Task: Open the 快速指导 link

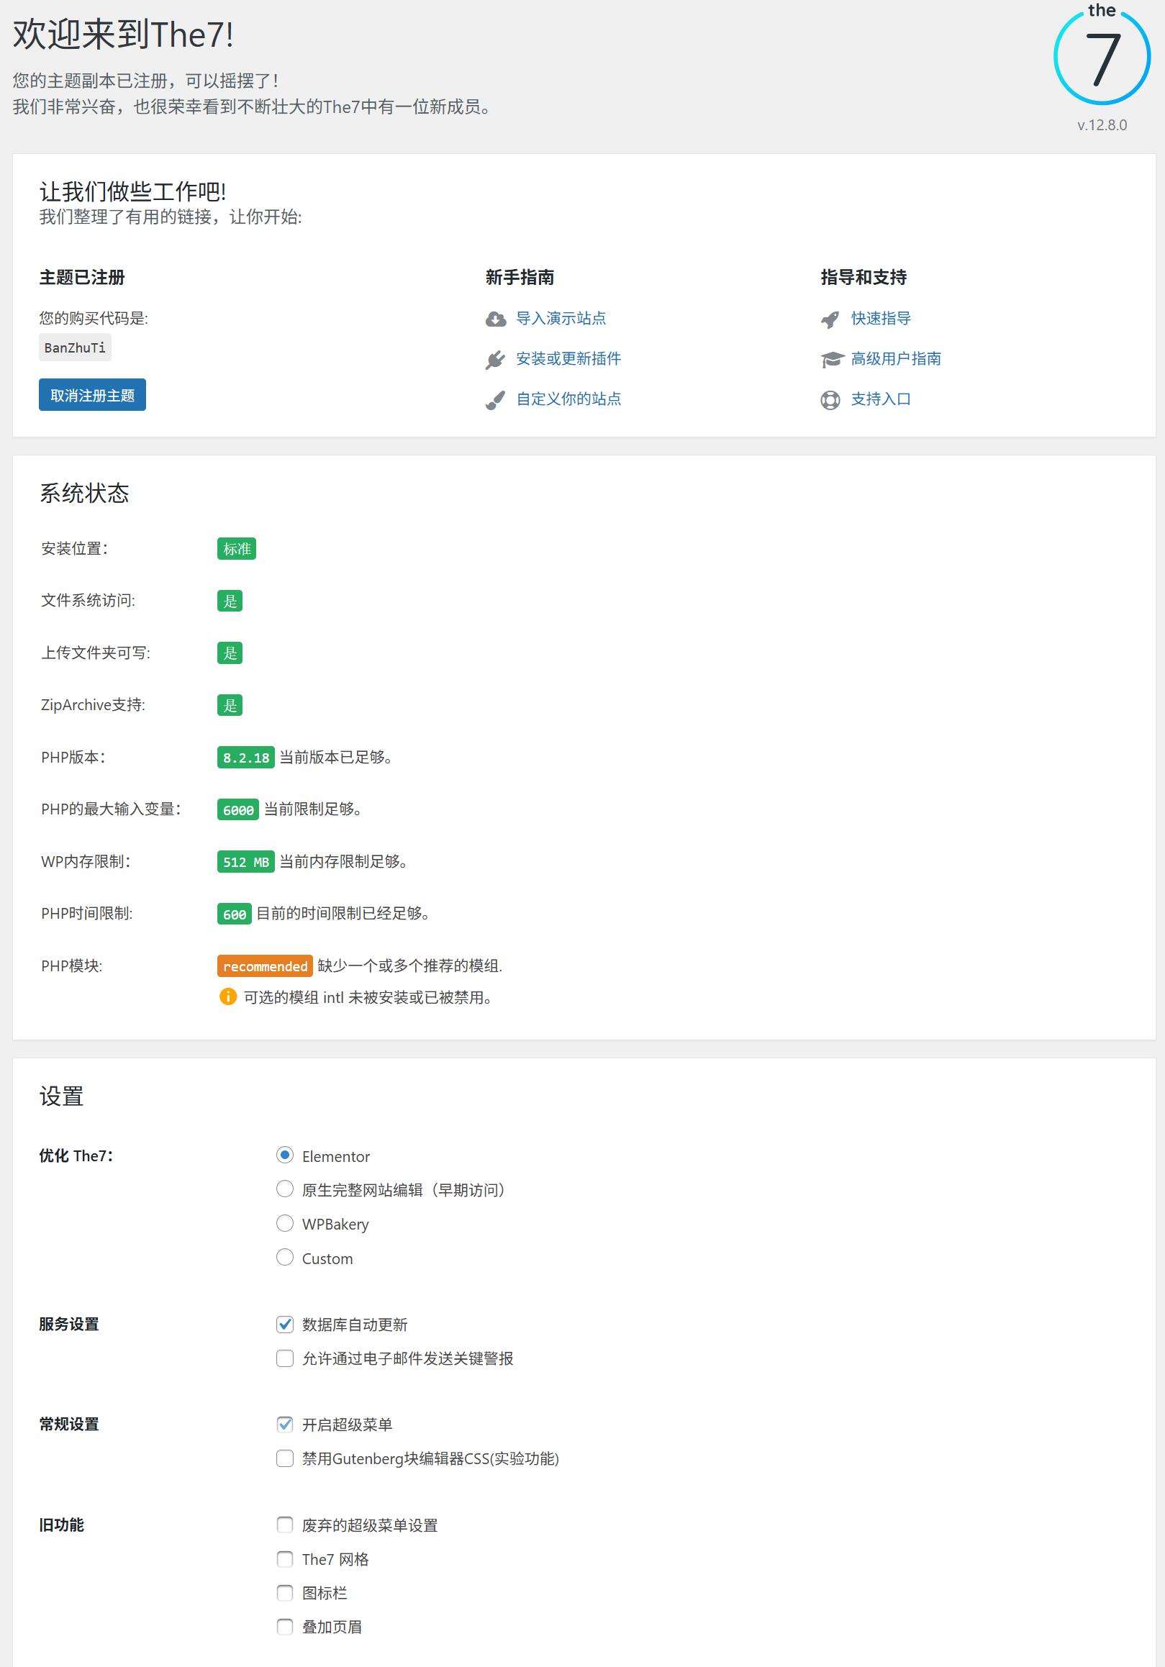Action: tap(881, 318)
